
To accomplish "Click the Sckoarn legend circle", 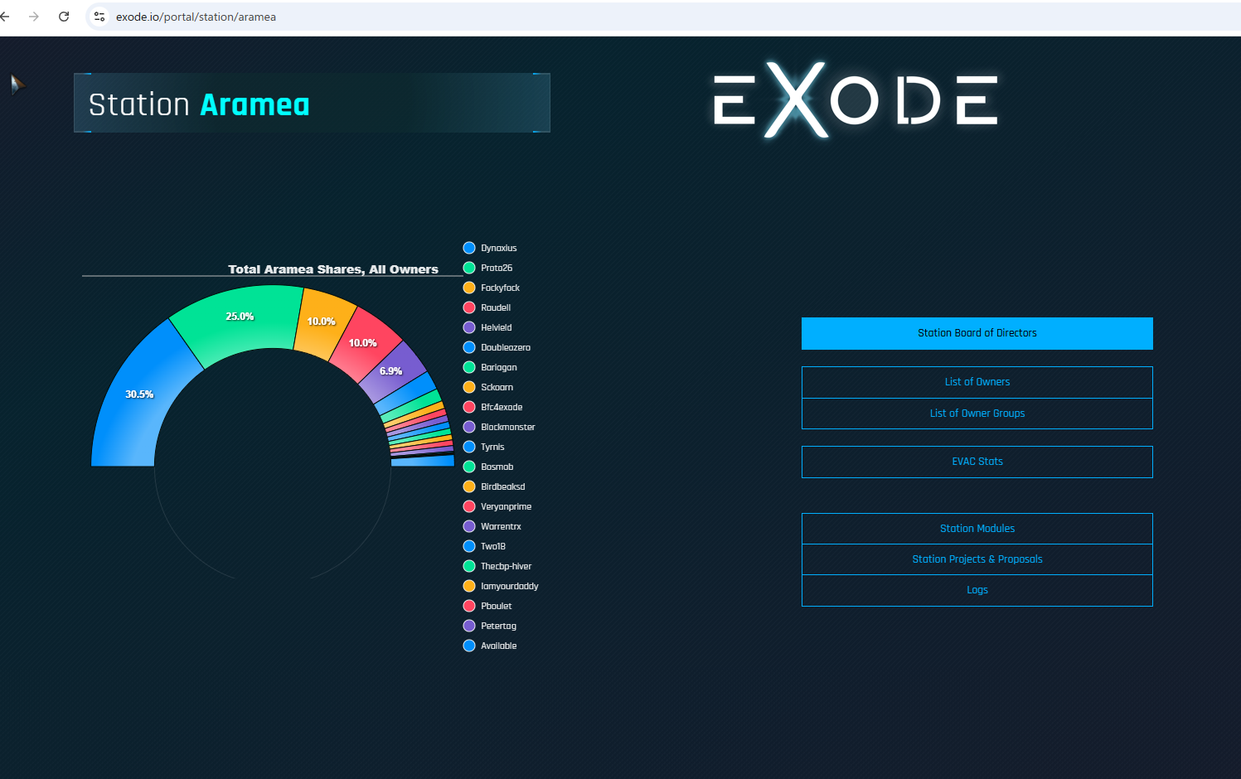I will (x=469, y=387).
